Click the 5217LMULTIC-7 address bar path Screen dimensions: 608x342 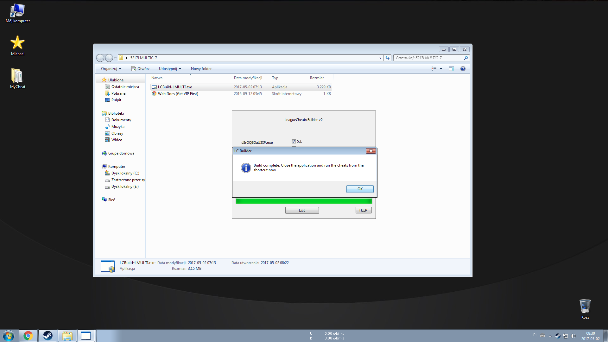(x=143, y=58)
